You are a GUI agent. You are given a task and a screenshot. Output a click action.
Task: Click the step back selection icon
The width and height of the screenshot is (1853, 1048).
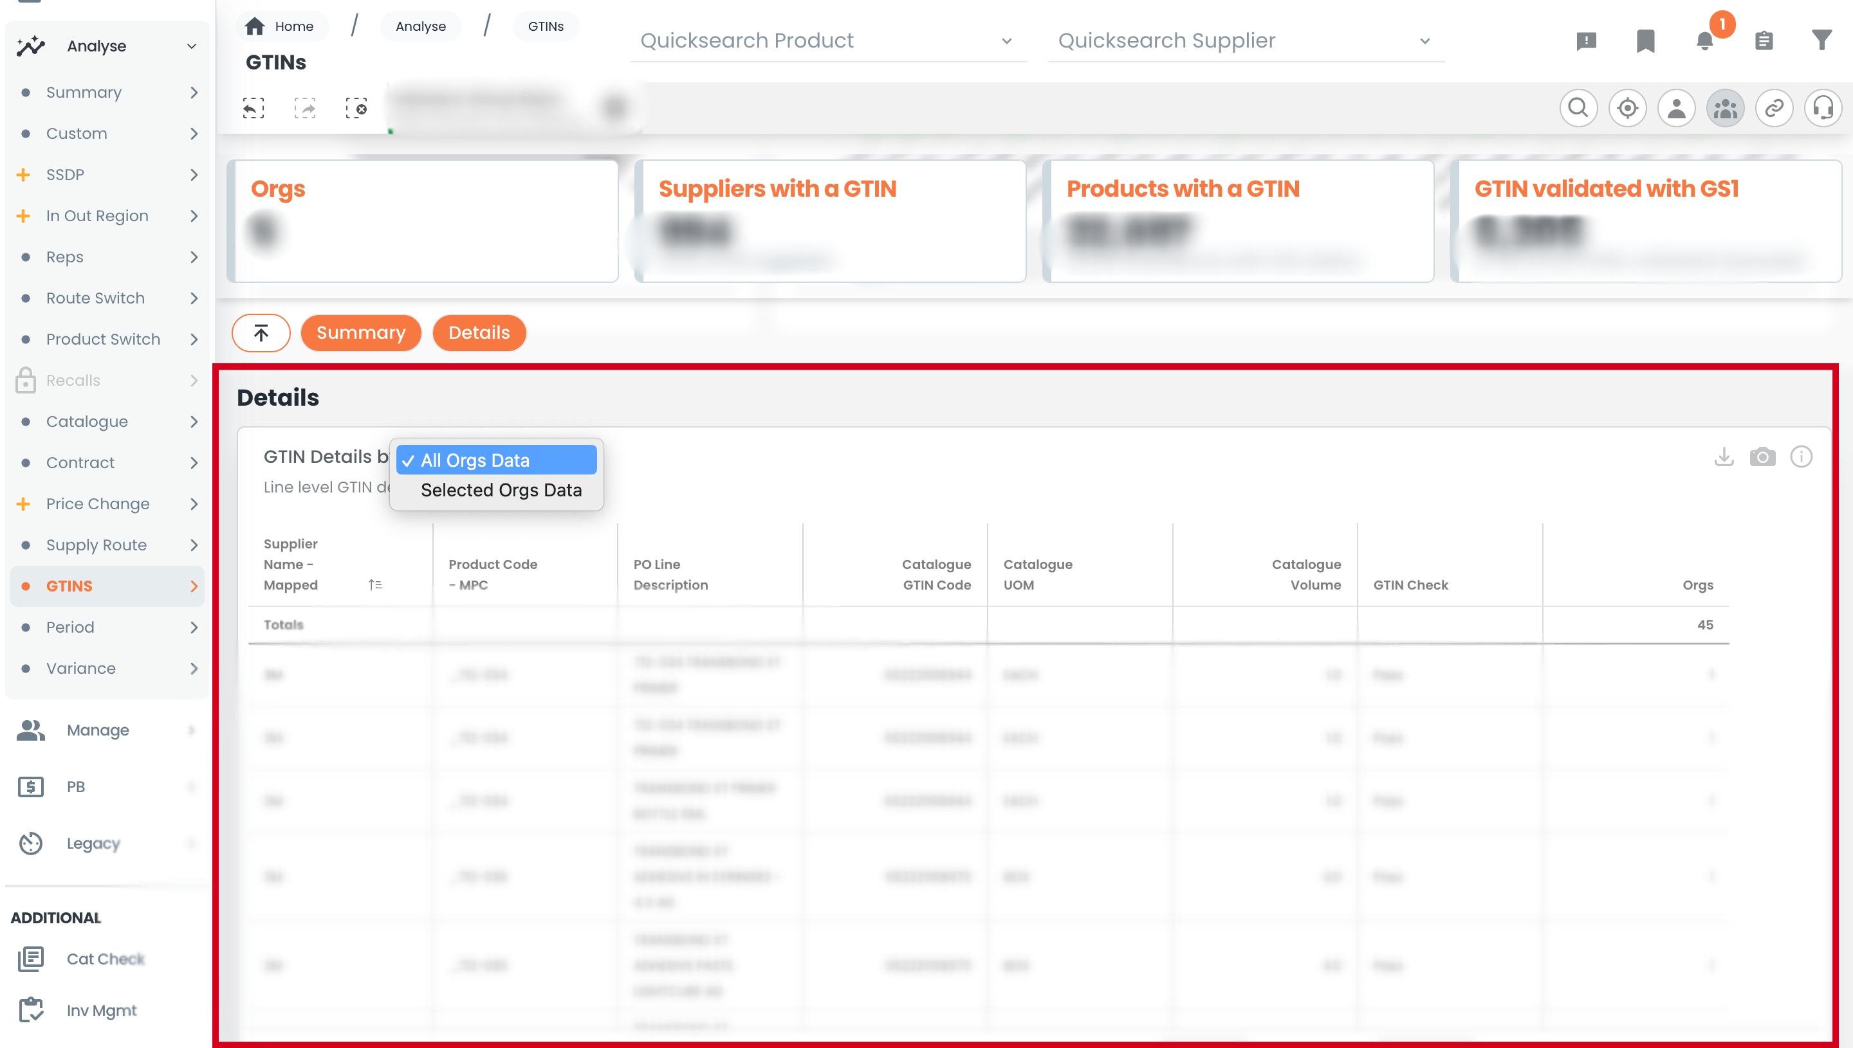254,108
